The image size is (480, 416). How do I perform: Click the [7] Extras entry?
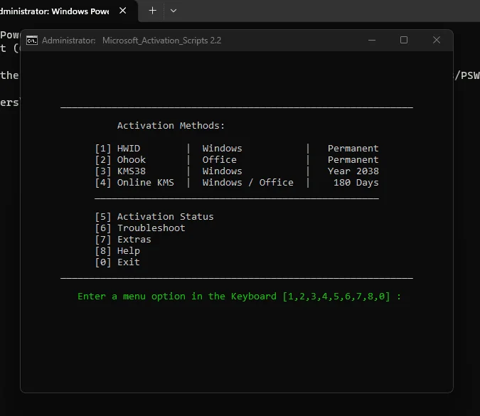point(123,240)
